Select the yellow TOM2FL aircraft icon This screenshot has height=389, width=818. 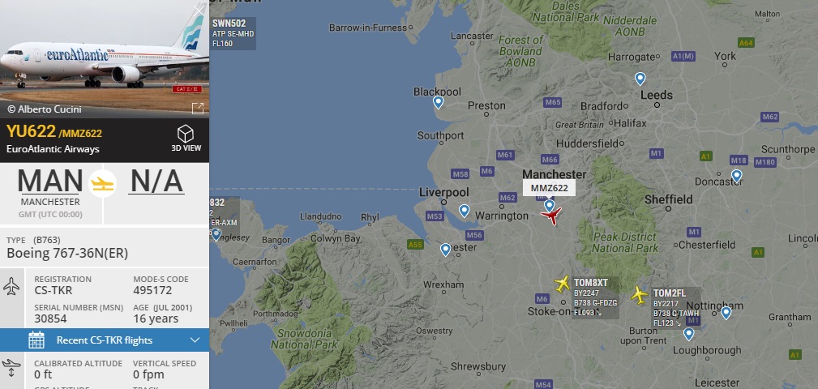tap(640, 295)
